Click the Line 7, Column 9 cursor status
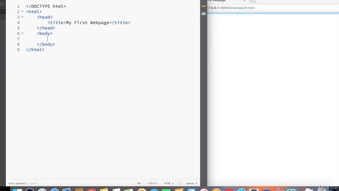339x191 pixels. (17, 183)
